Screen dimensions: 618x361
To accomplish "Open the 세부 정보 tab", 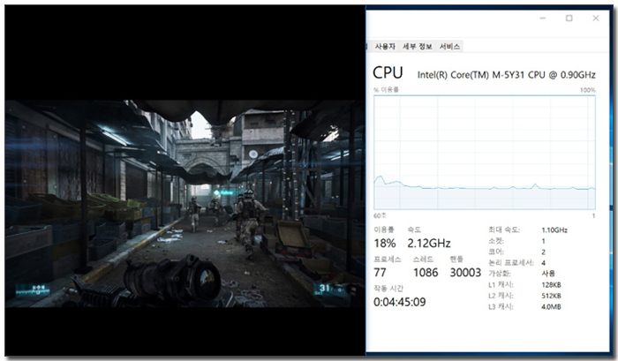I will pos(418,47).
